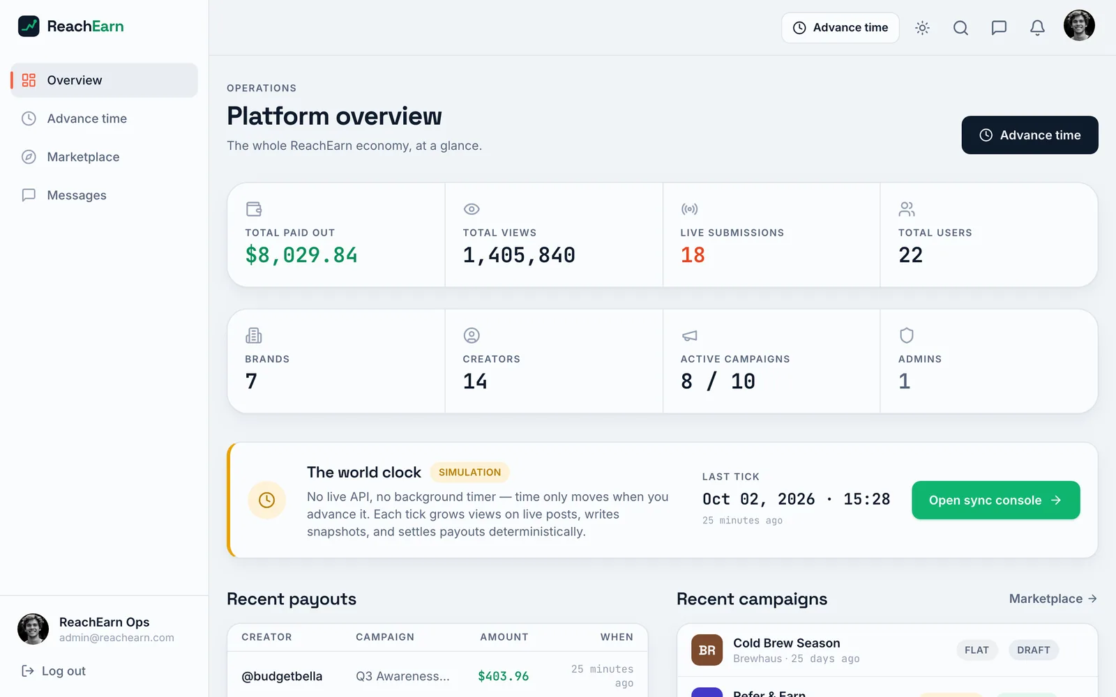1116x697 pixels.
Task: Open Messages from the sidebar
Action: (104, 195)
